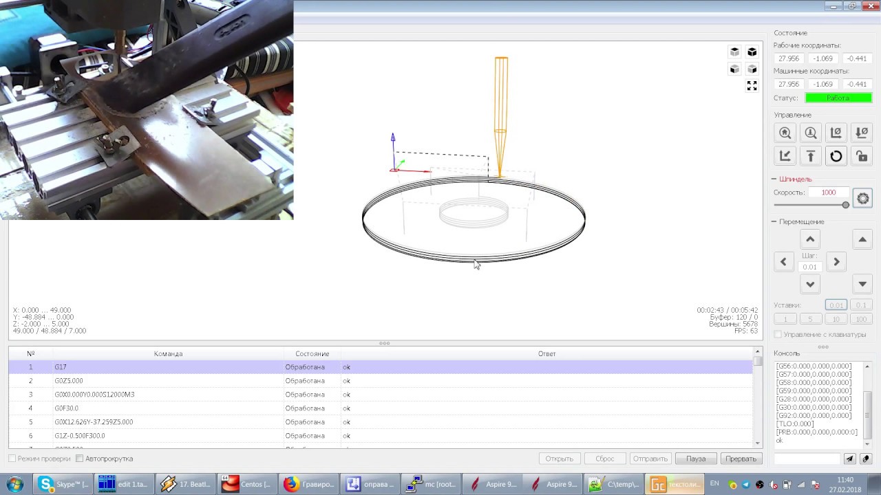Clear console eraser icon
881x495 pixels.
point(866,459)
